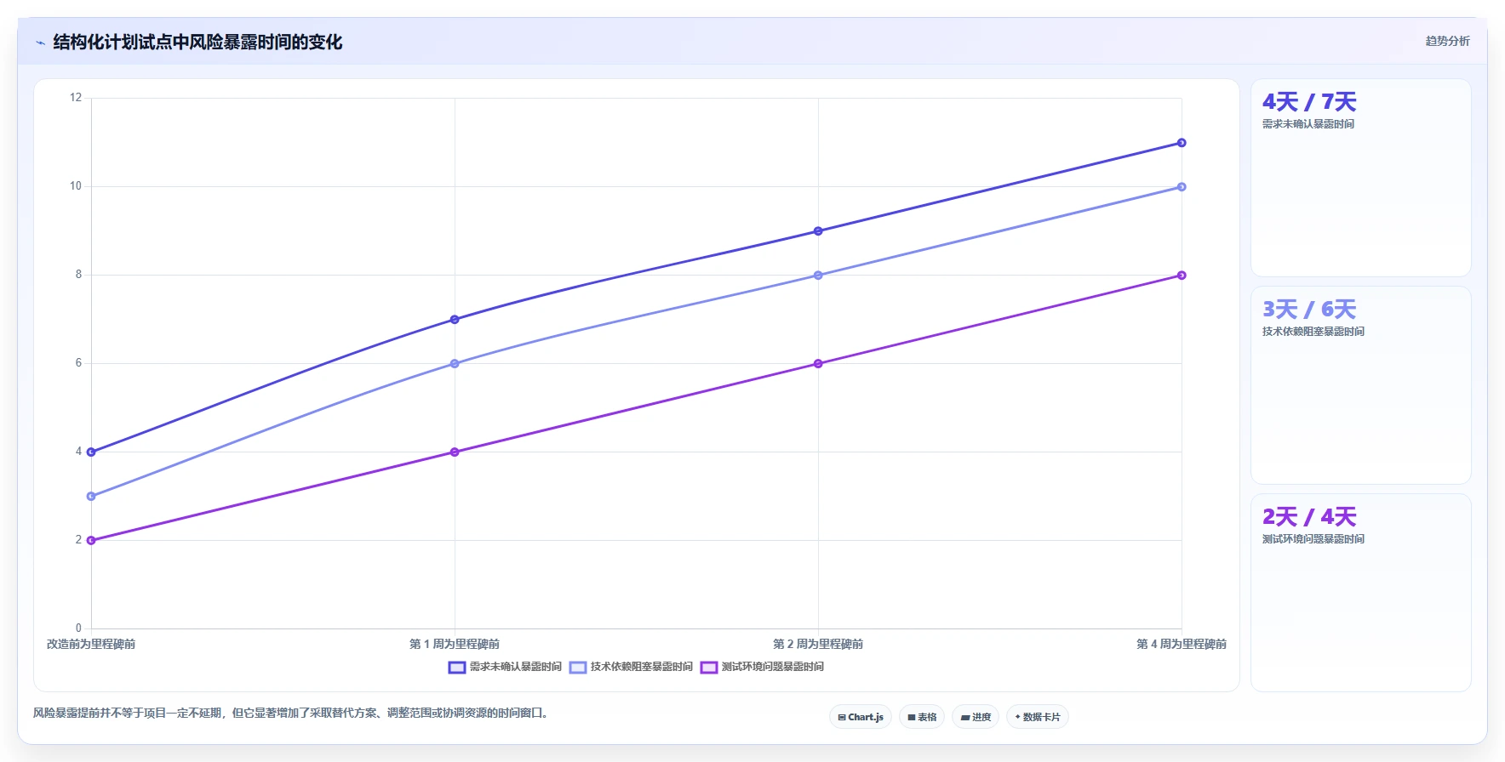
Task: Open the 2天 / 4天 test environment card
Action: [x=1361, y=593]
